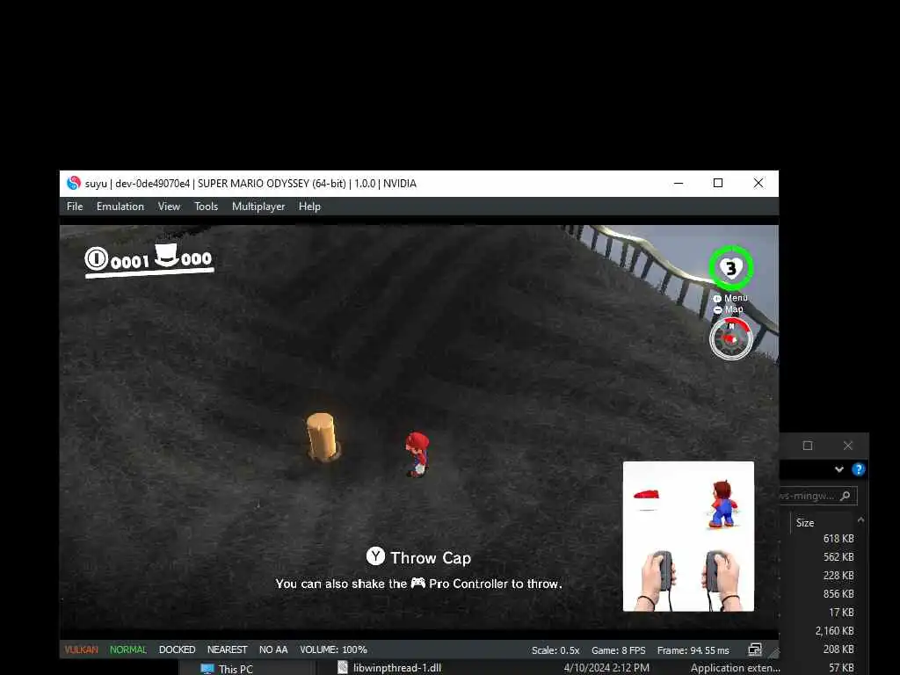Viewport: 900px width, 675px height.
Task: Open the Emulation menu
Action: point(120,206)
